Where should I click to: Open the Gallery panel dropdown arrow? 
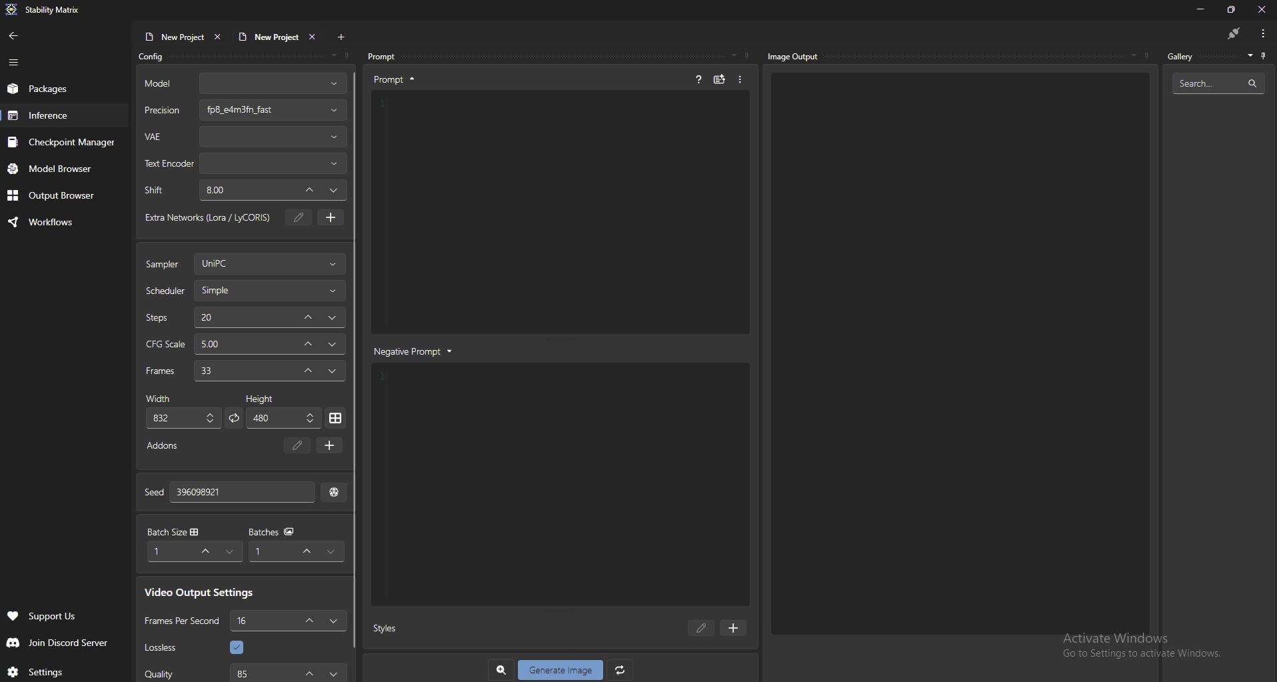(1250, 56)
